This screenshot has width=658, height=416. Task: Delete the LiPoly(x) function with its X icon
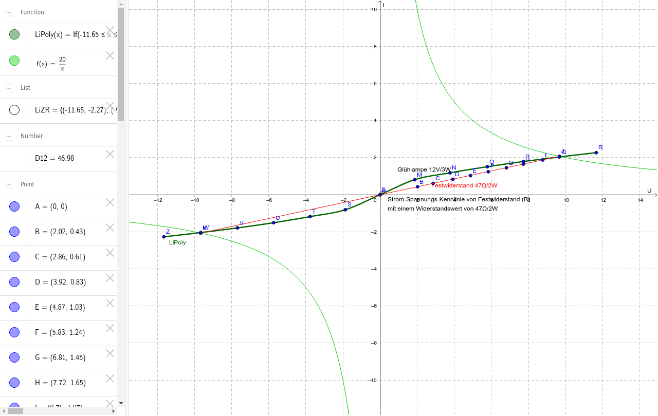pyautogui.click(x=109, y=30)
